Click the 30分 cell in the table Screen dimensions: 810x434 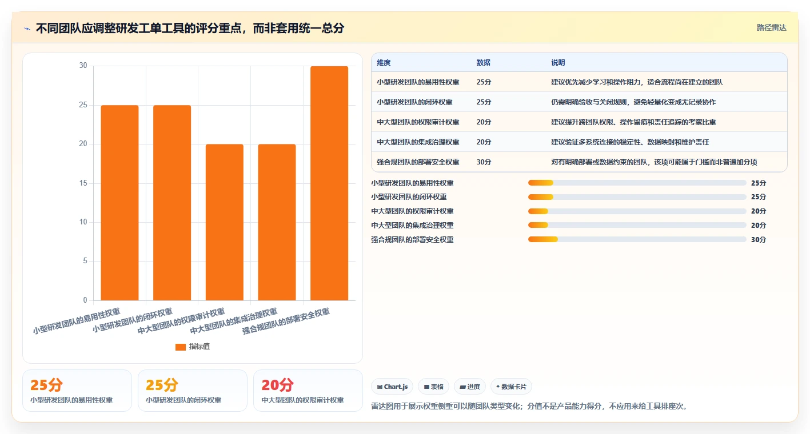[x=484, y=162]
